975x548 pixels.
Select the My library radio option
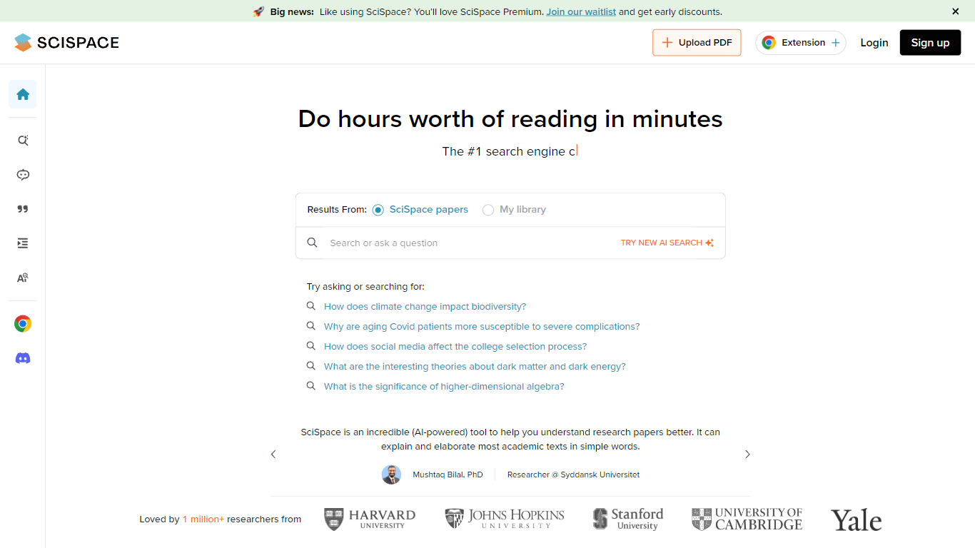(x=488, y=210)
